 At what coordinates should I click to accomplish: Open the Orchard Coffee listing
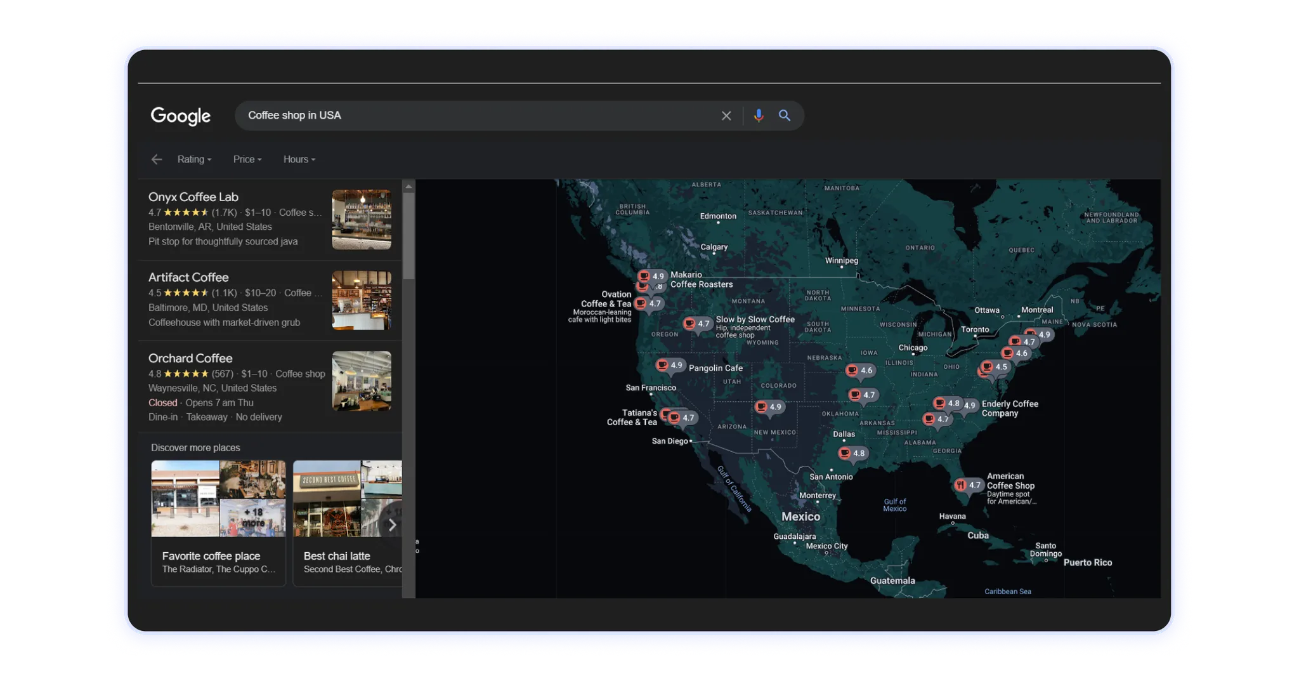[190, 359]
